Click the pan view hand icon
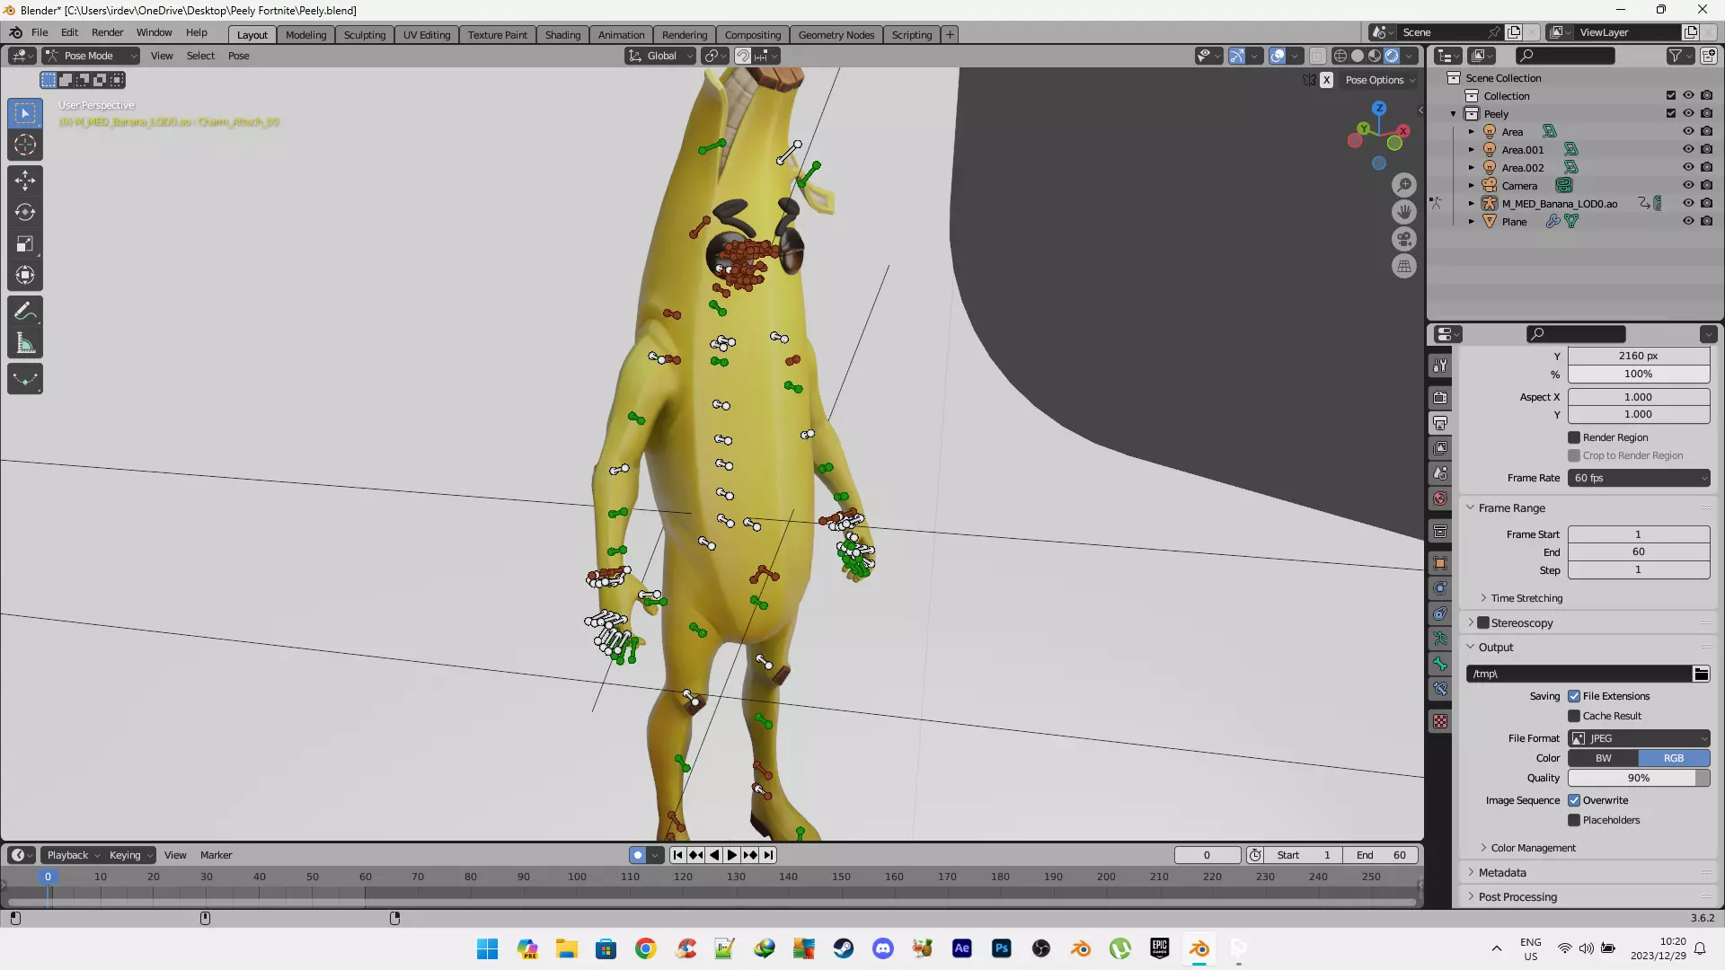 [1404, 212]
